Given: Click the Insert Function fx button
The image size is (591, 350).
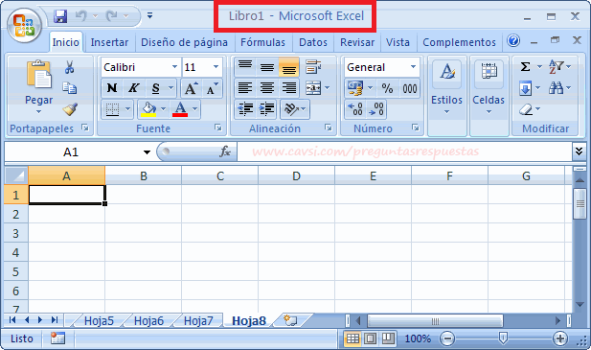Looking at the screenshot, I should [x=225, y=152].
